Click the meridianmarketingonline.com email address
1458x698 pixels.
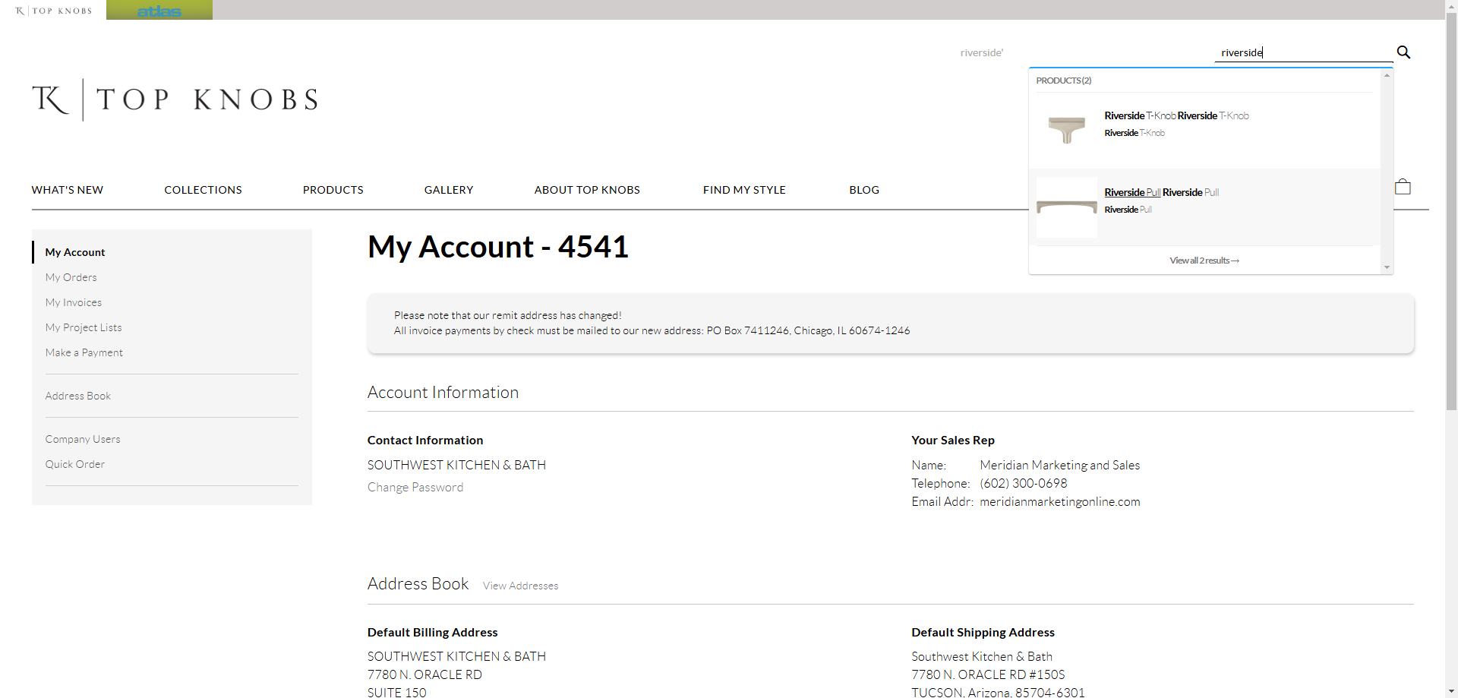[x=1060, y=501]
